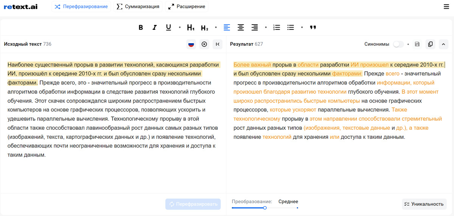Center-align the text

click(x=241, y=28)
